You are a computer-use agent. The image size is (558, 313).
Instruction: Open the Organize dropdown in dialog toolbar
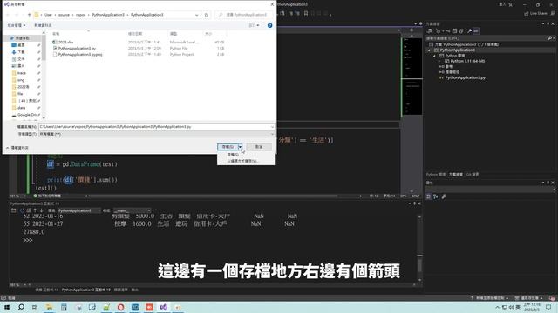(x=17, y=25)
